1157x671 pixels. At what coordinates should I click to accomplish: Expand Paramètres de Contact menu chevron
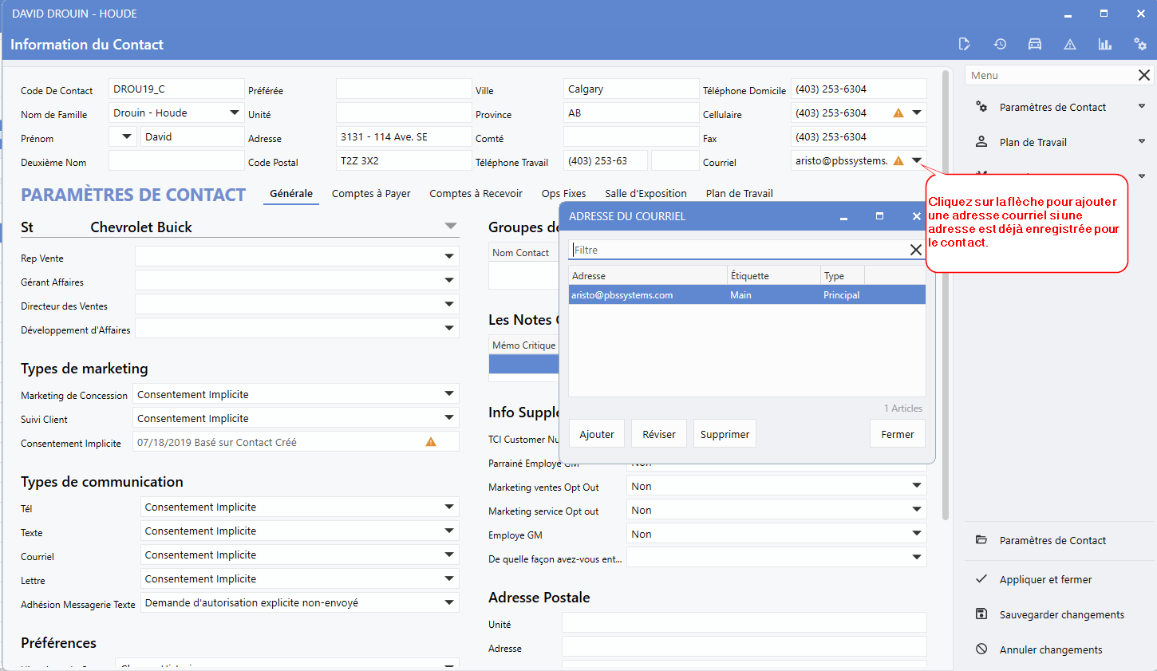click(x=1142, y=106)
